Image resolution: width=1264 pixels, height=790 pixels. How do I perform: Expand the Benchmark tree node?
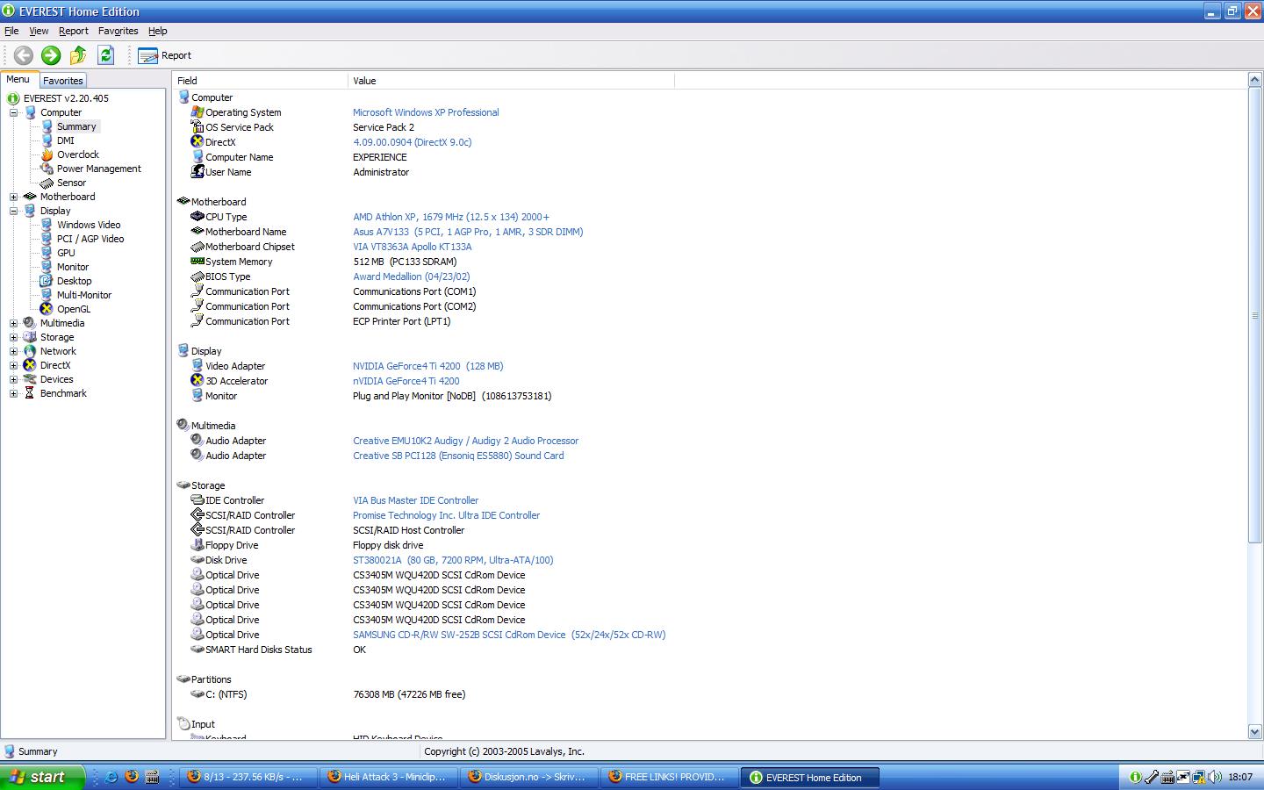point(13,393)
